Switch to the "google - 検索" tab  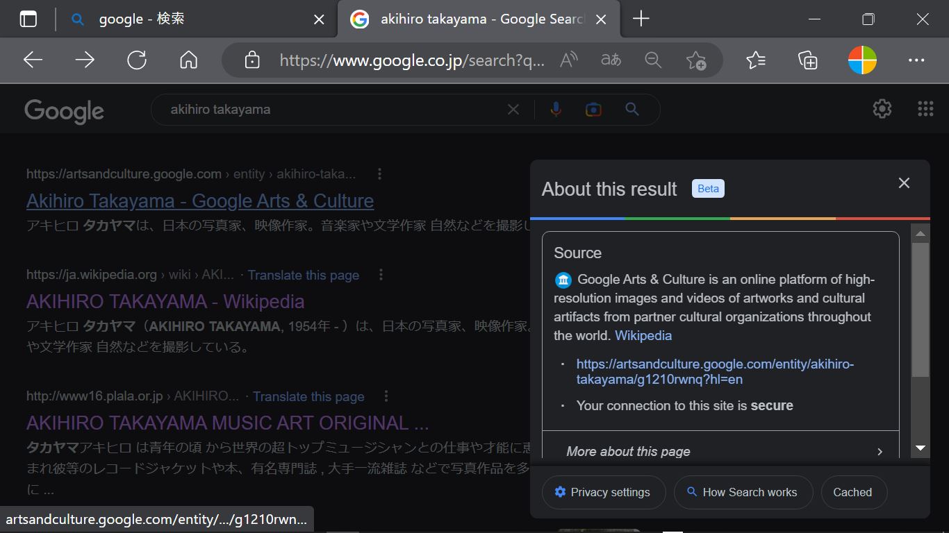[197, 19]
